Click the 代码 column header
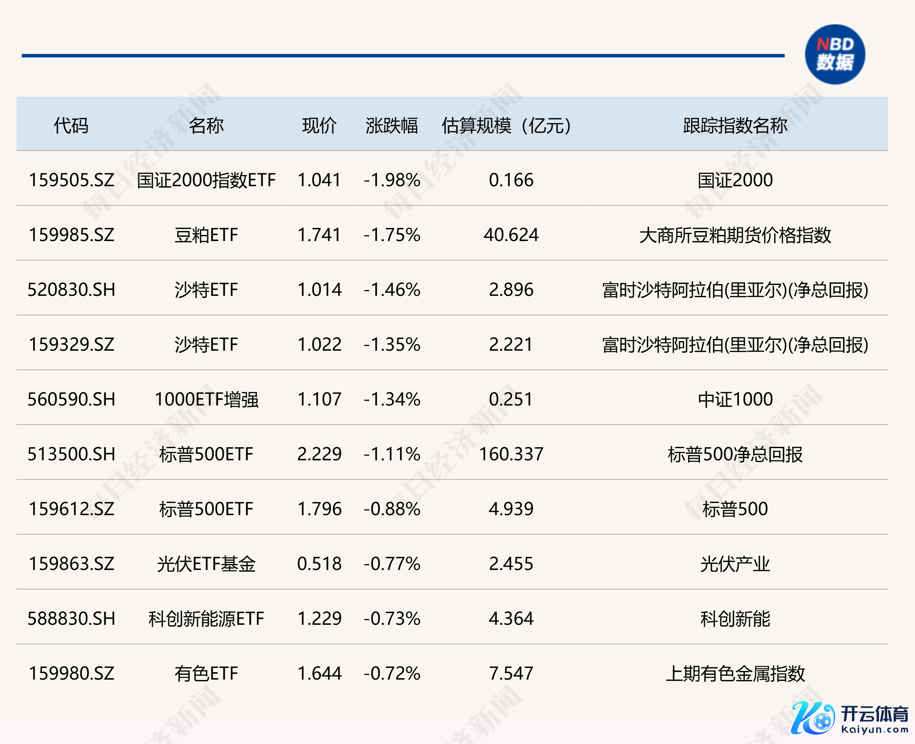The image size is (915, 744). point(71,126)
